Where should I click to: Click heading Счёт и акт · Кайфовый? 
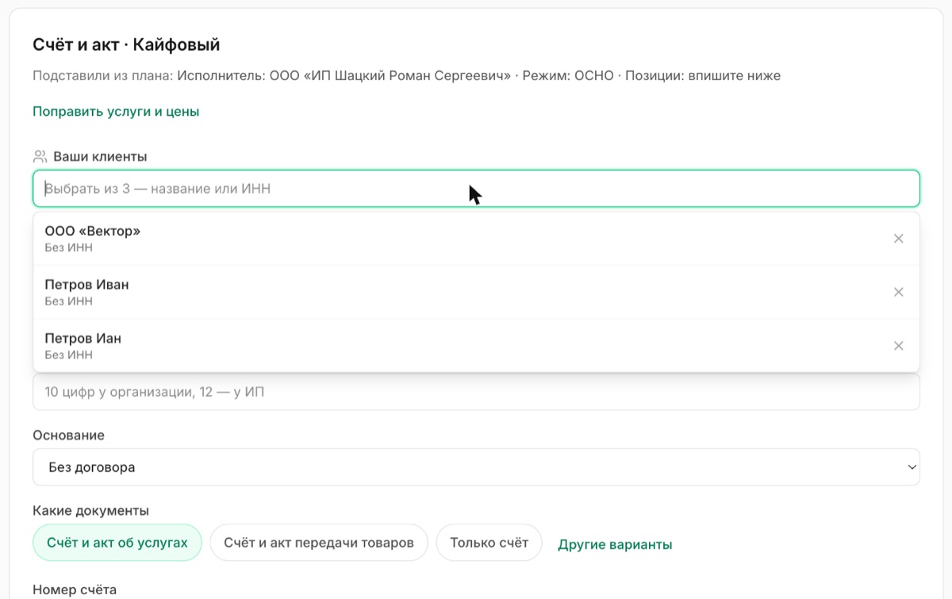126,44
